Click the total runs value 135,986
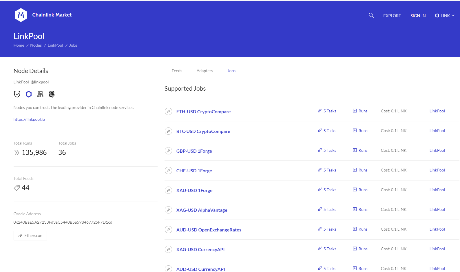Image resolution: width=460 pixels, height=272 pixels. point(34,153)
